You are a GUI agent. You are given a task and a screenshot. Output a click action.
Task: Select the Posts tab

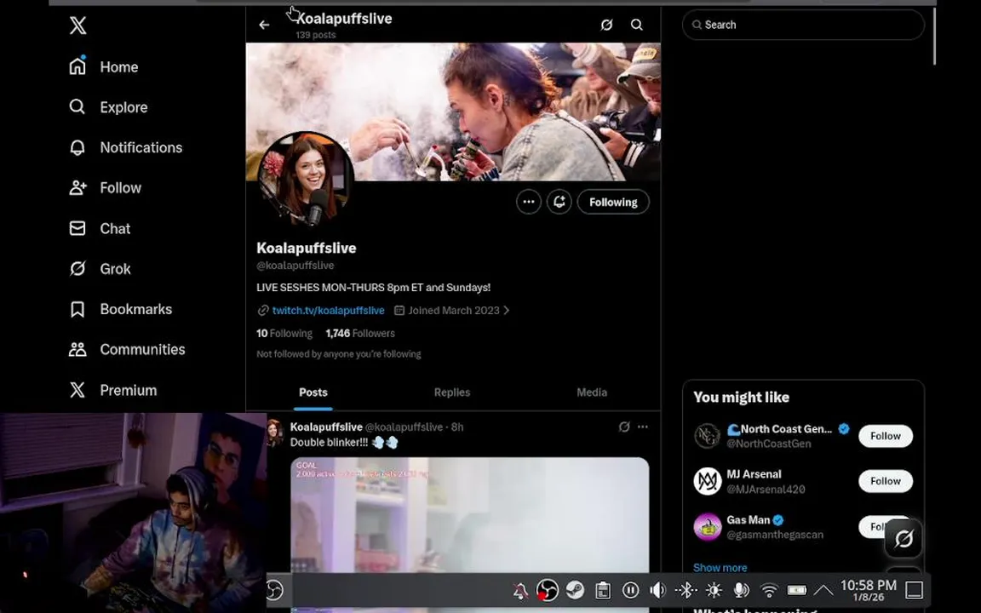point(313,392)
